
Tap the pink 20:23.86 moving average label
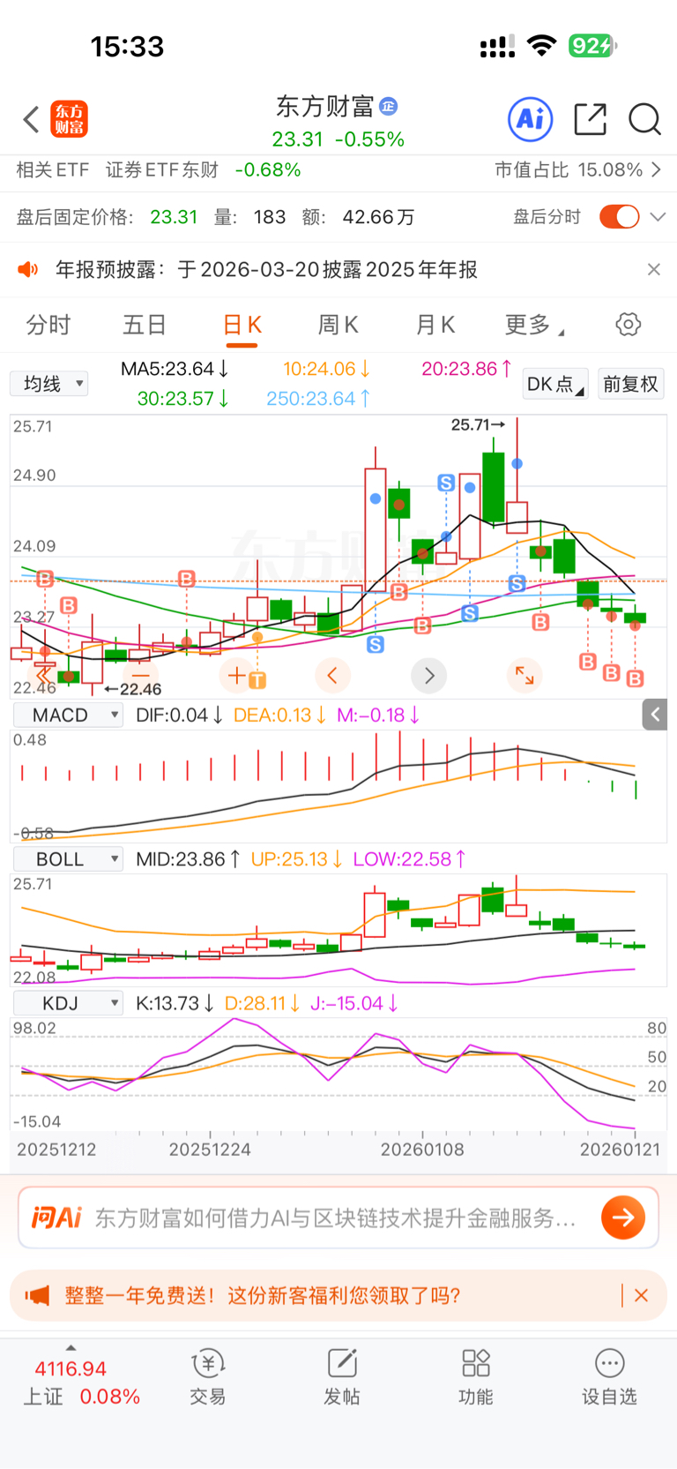(x=466, y=369)
